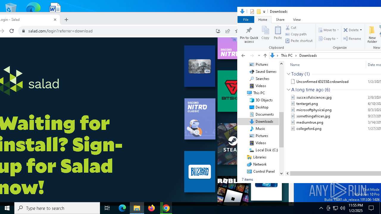This screenshot has width=381, height=214.
Task: Collapse the Today (1) group
Action: coord(288,74)
